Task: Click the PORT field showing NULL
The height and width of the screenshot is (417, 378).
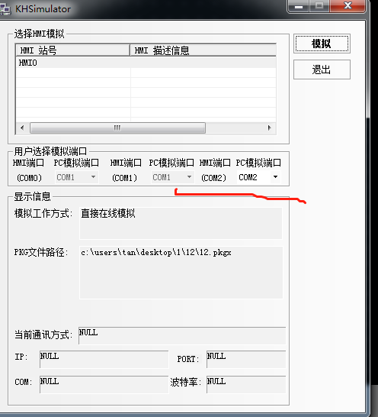Action: [x=246, y=359]
